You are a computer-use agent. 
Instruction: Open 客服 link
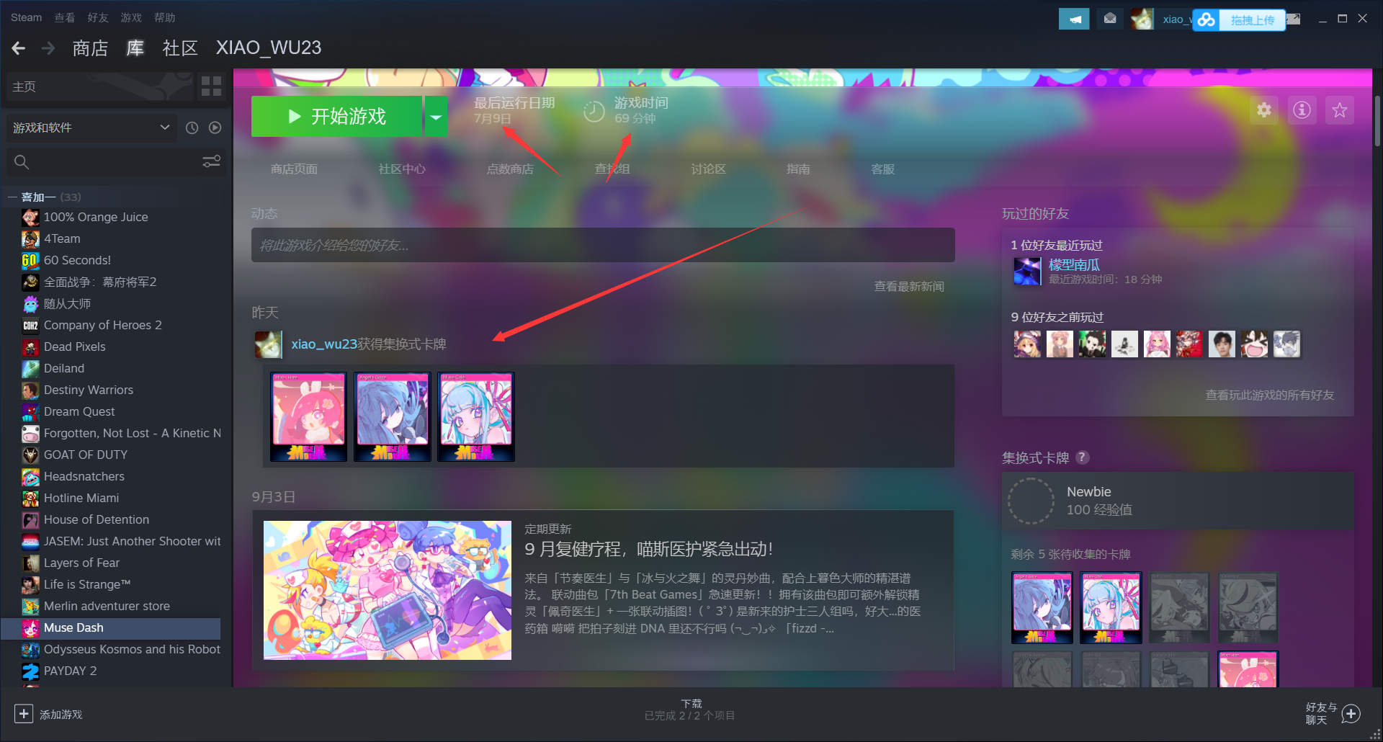click(883, 169)
